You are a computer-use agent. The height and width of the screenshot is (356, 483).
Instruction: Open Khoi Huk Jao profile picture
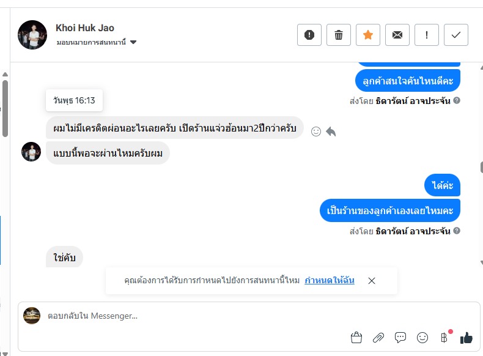(32, 35)
